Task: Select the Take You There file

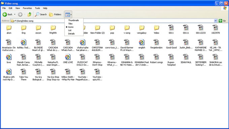Action: click(x=24, y=75)
